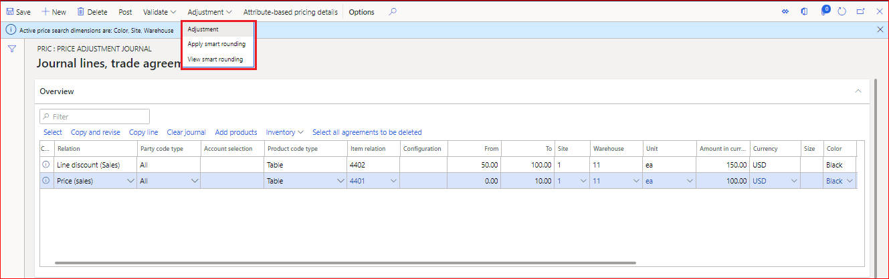Choose Adjustment from the dropdown menu
Screen dimensions: 889x279
click(218, 29)
